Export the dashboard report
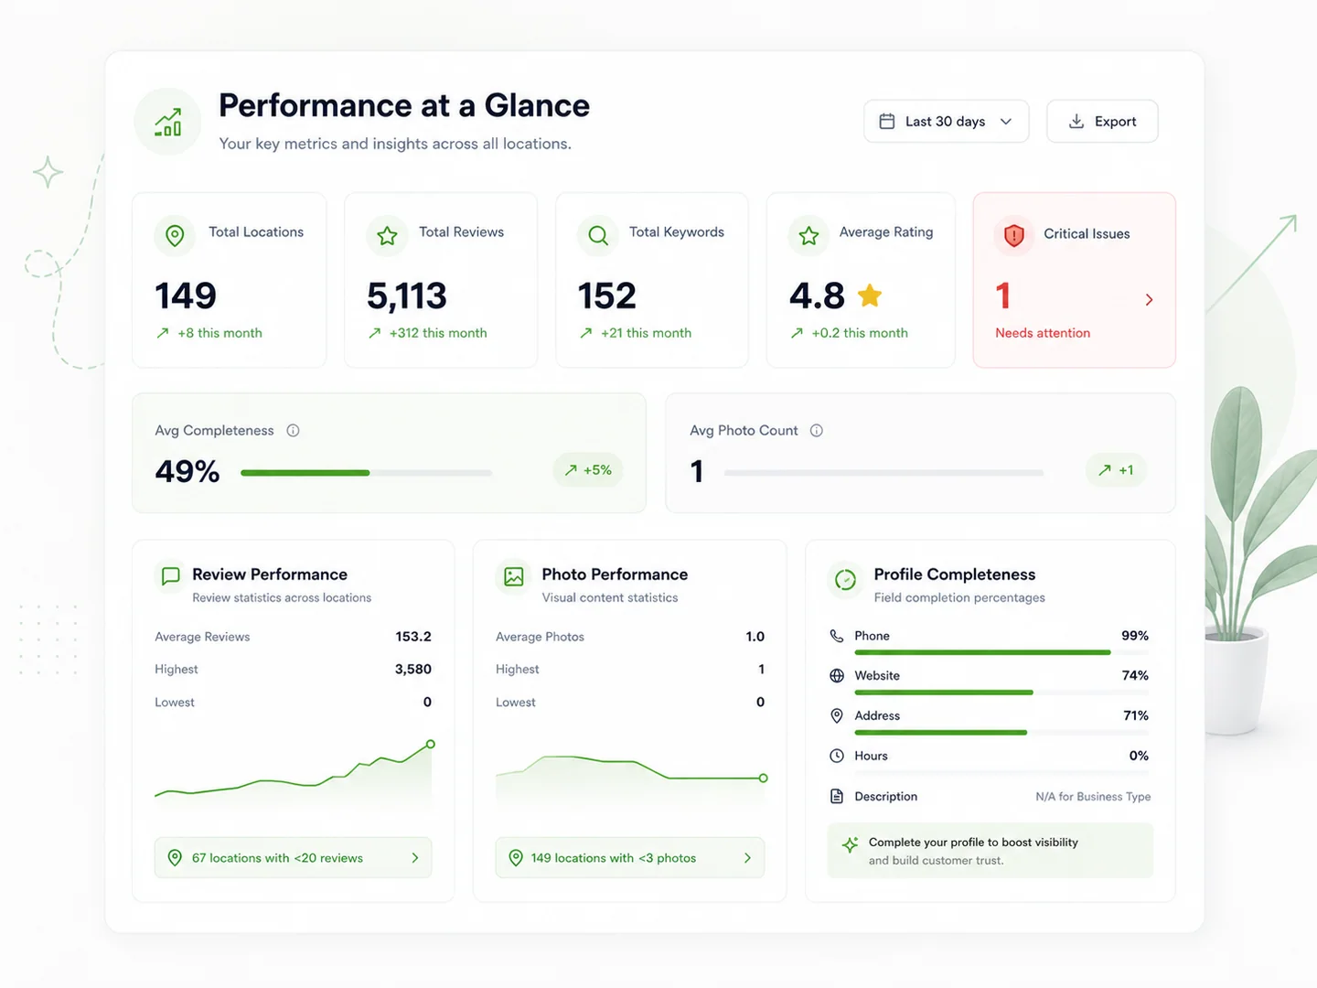The width and height of the screenshot is (1317, 988). tap(1102, 122)
